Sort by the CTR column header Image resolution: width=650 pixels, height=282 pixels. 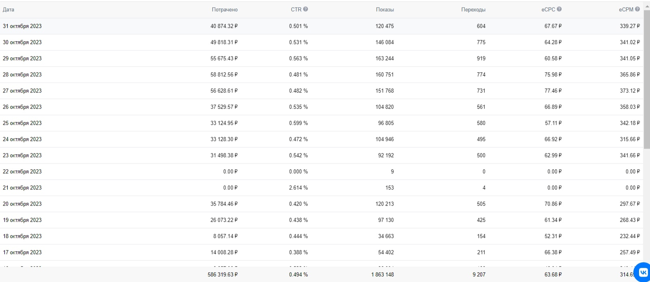point(296,10)
